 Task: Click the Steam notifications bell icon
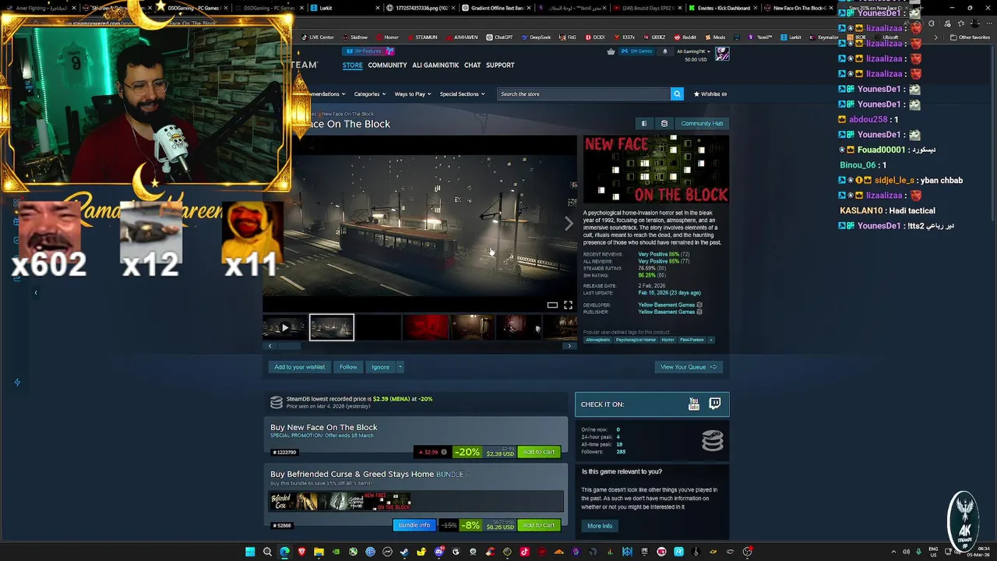[664, 51]
